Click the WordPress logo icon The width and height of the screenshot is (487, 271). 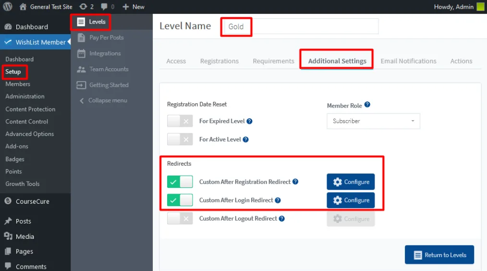(8, 7)
